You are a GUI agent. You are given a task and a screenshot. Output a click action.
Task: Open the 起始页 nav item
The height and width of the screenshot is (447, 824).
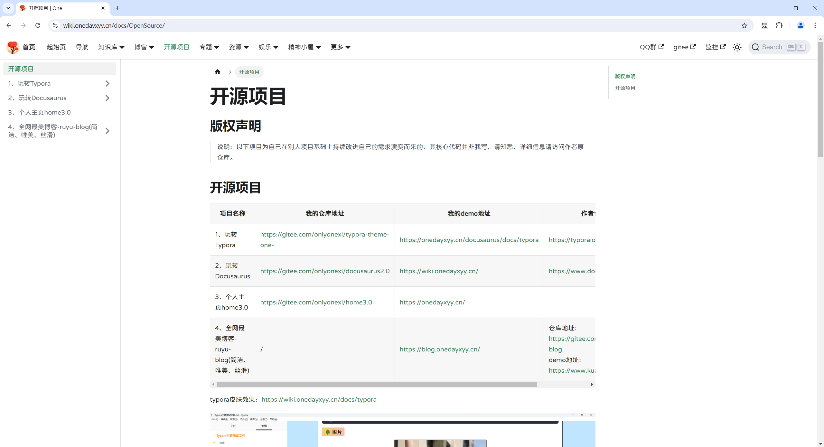click(56, 47)
